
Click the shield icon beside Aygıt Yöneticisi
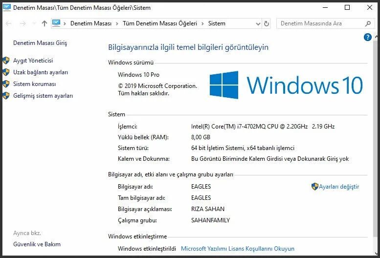click(6, 61)
